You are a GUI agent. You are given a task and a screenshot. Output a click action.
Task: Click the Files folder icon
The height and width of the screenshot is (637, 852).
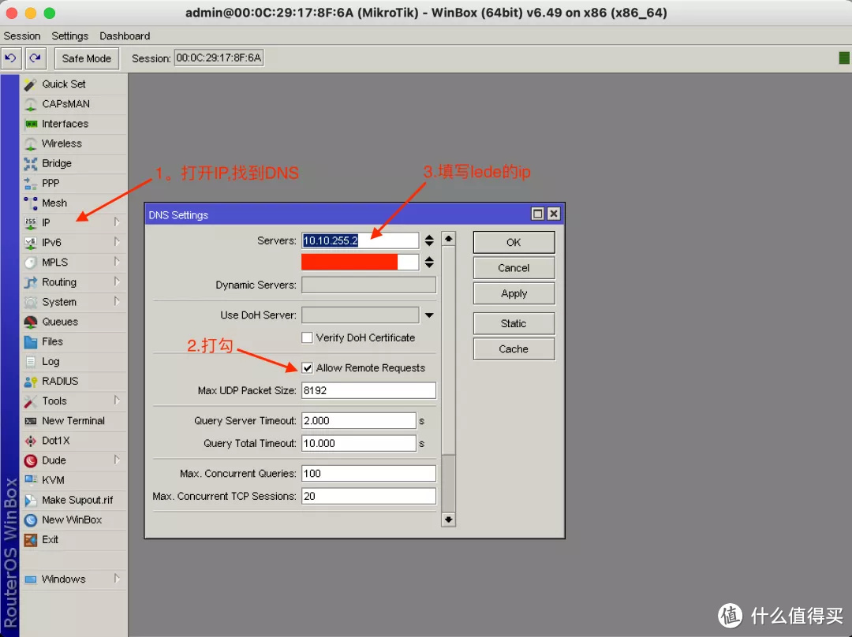click(x=31, y=342)
